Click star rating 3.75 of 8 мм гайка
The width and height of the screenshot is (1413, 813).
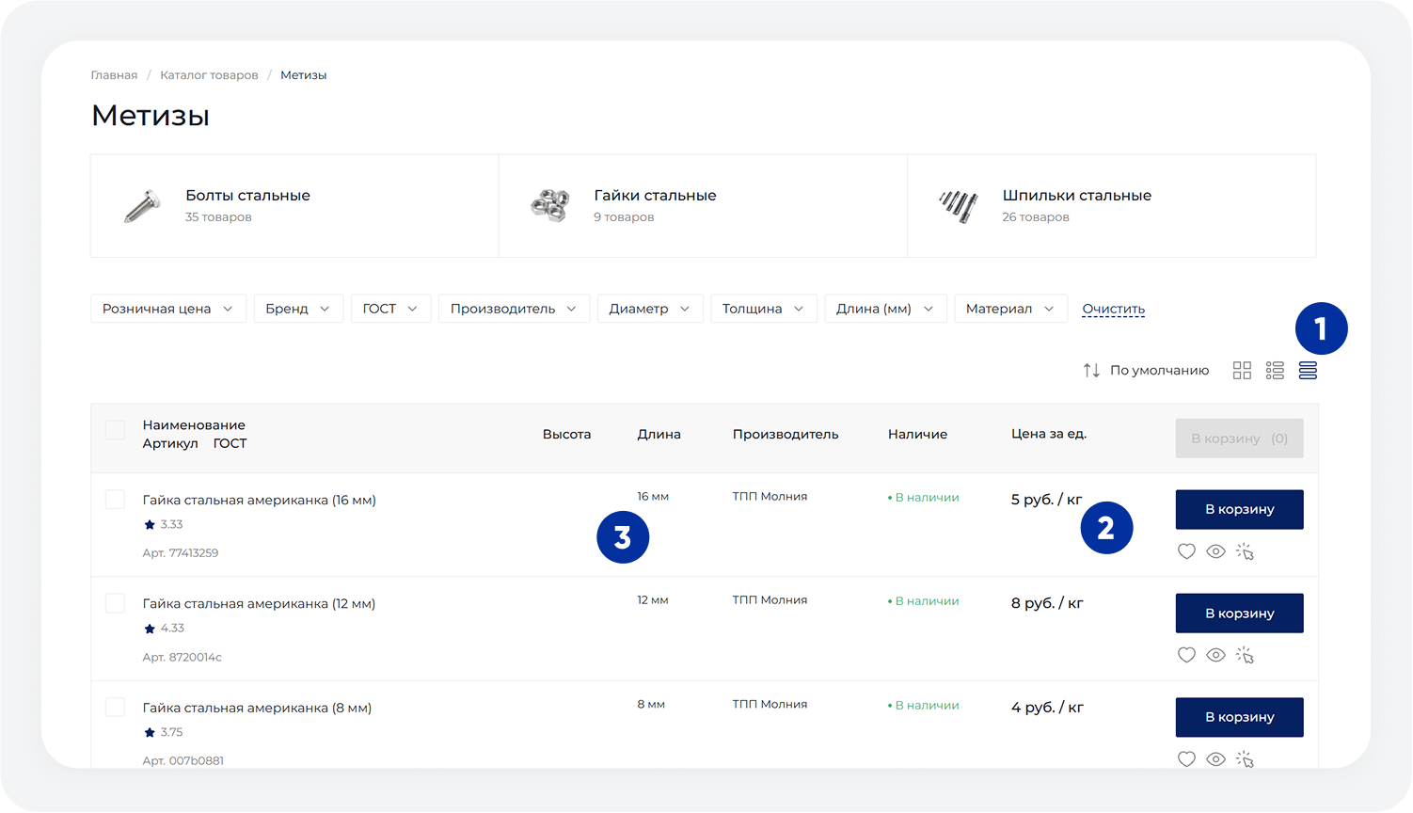click(x=164, y=732)
